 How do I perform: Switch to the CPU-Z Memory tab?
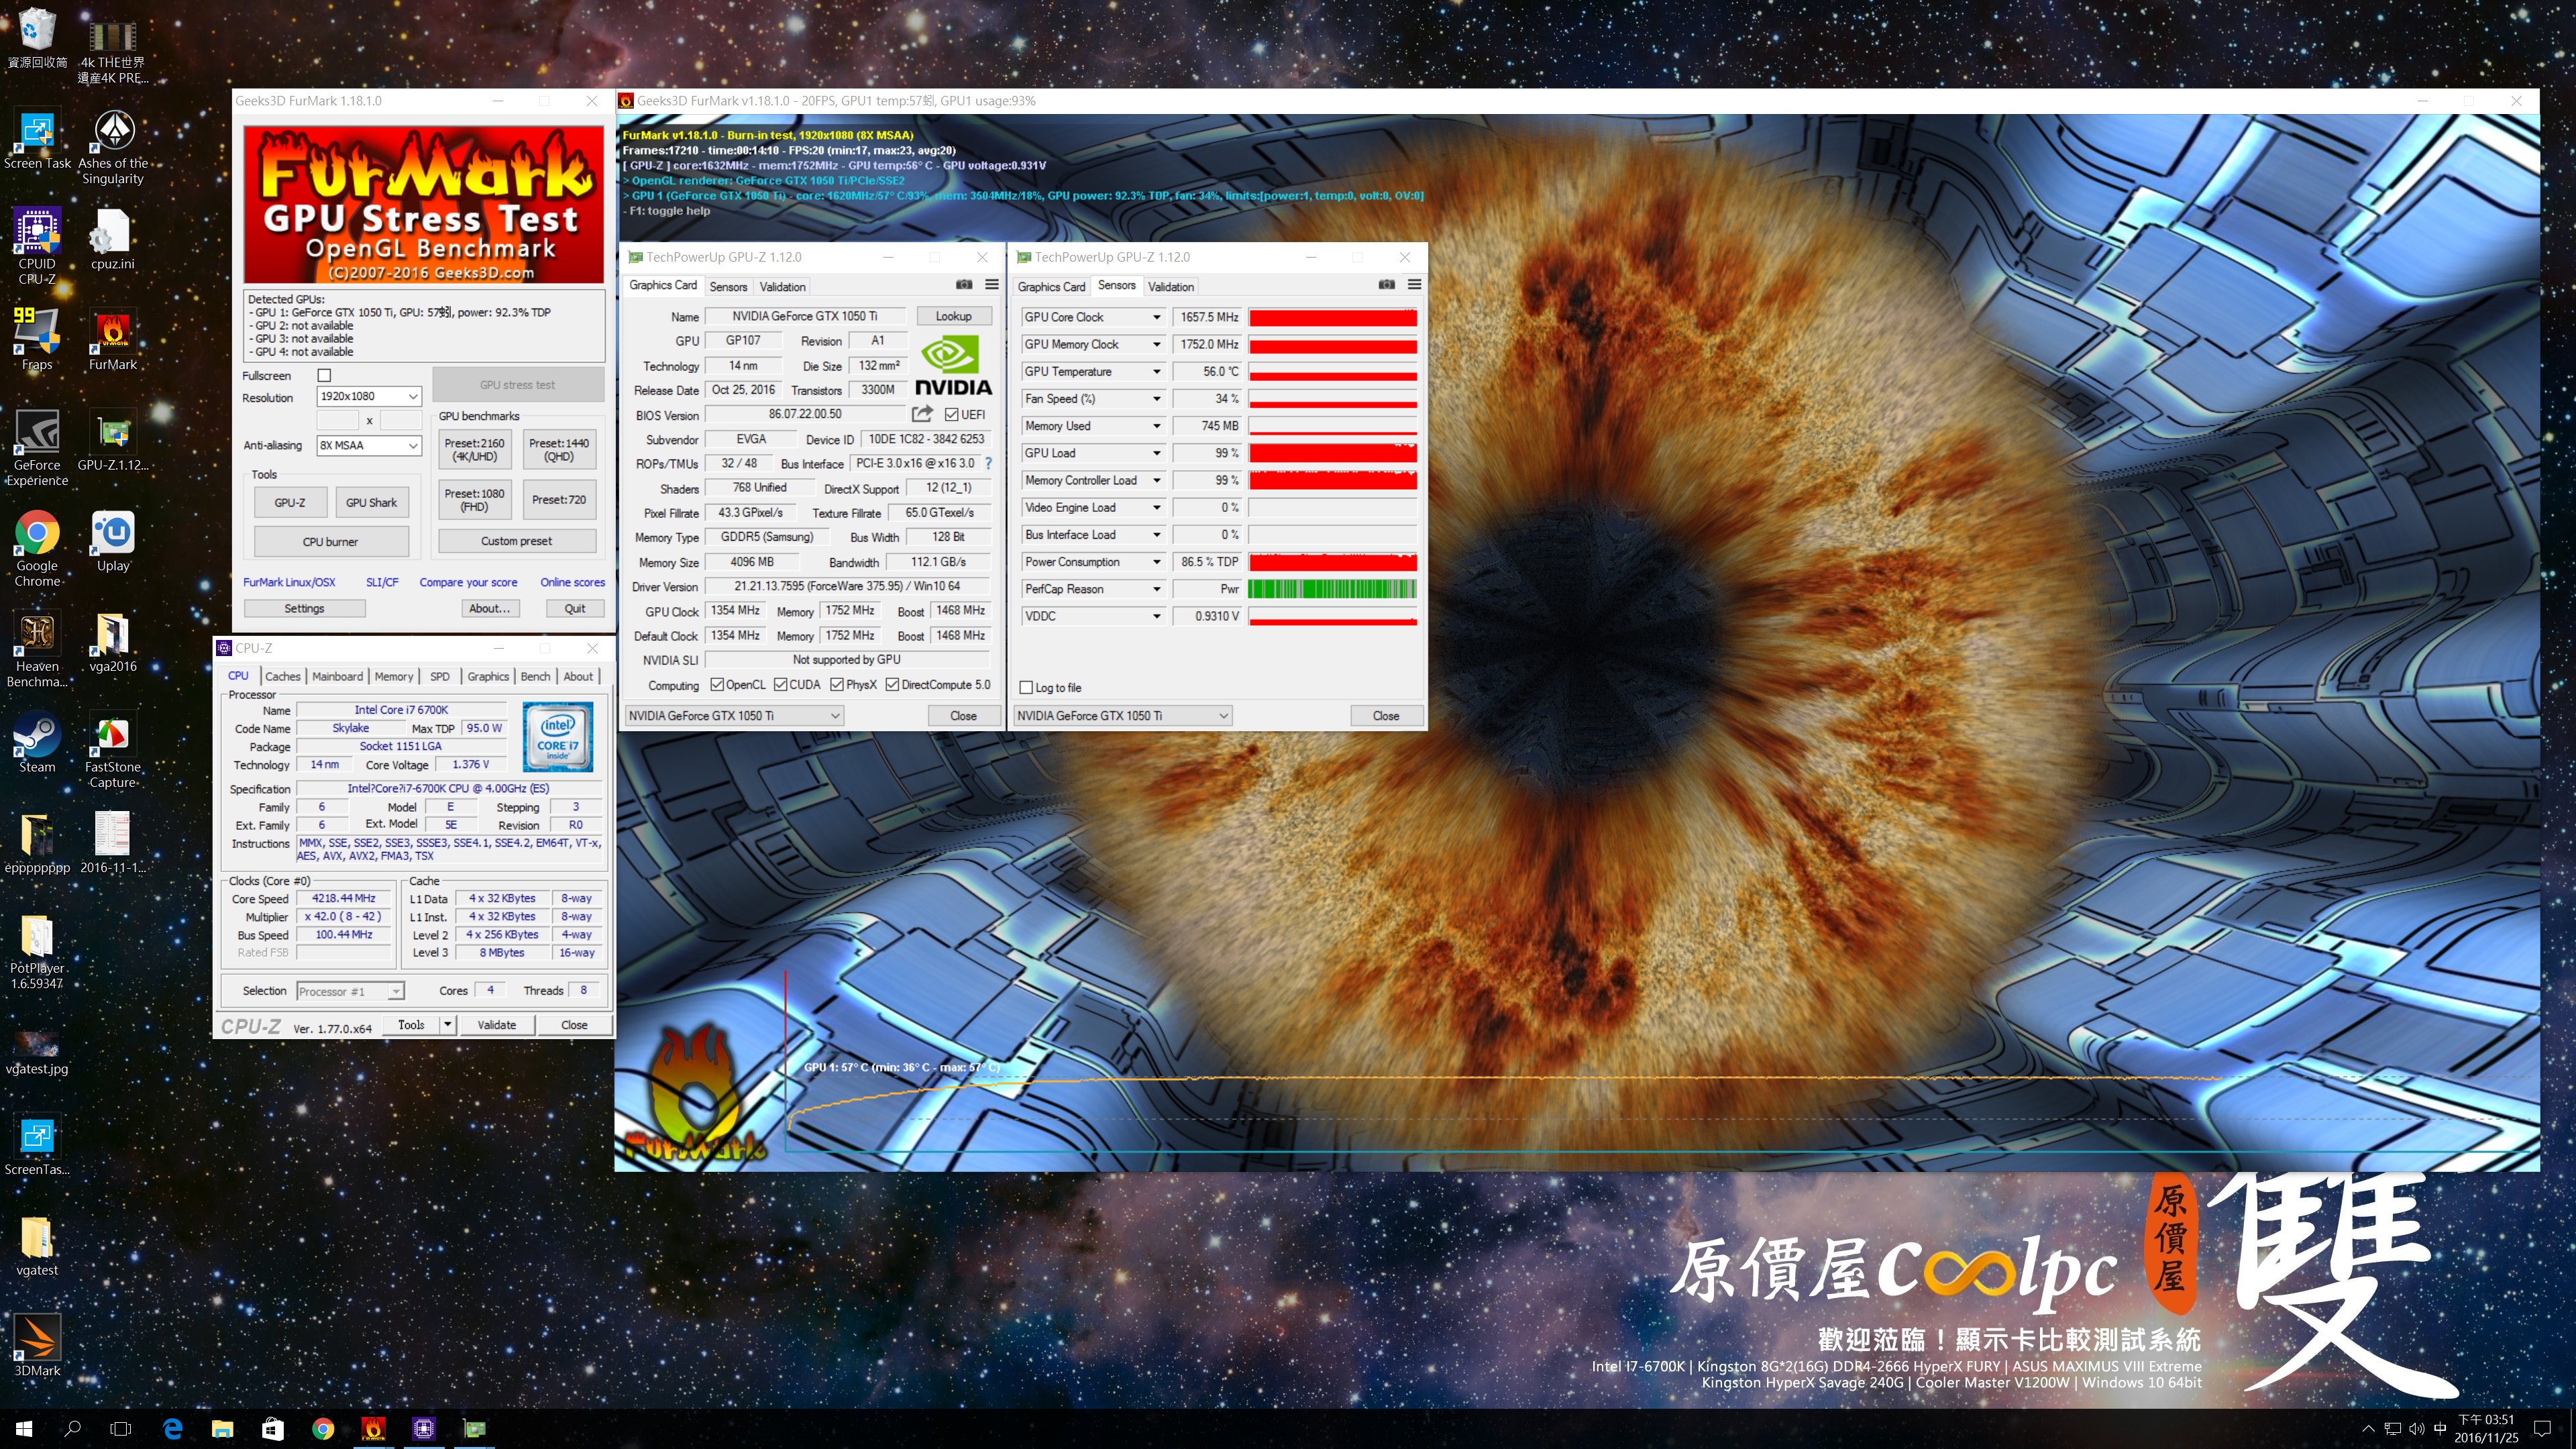pyautogui.click(x=394, y=677)
